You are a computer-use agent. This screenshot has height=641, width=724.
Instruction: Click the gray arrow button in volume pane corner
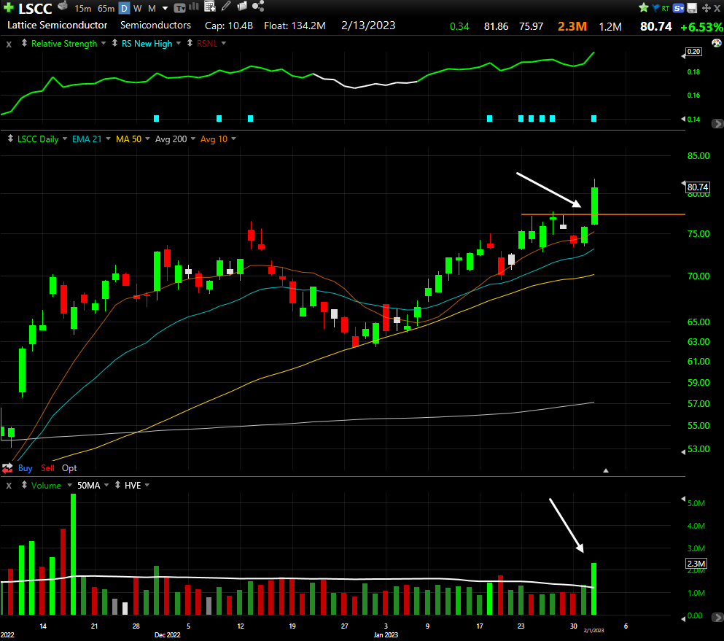click(x=717, y=618)
